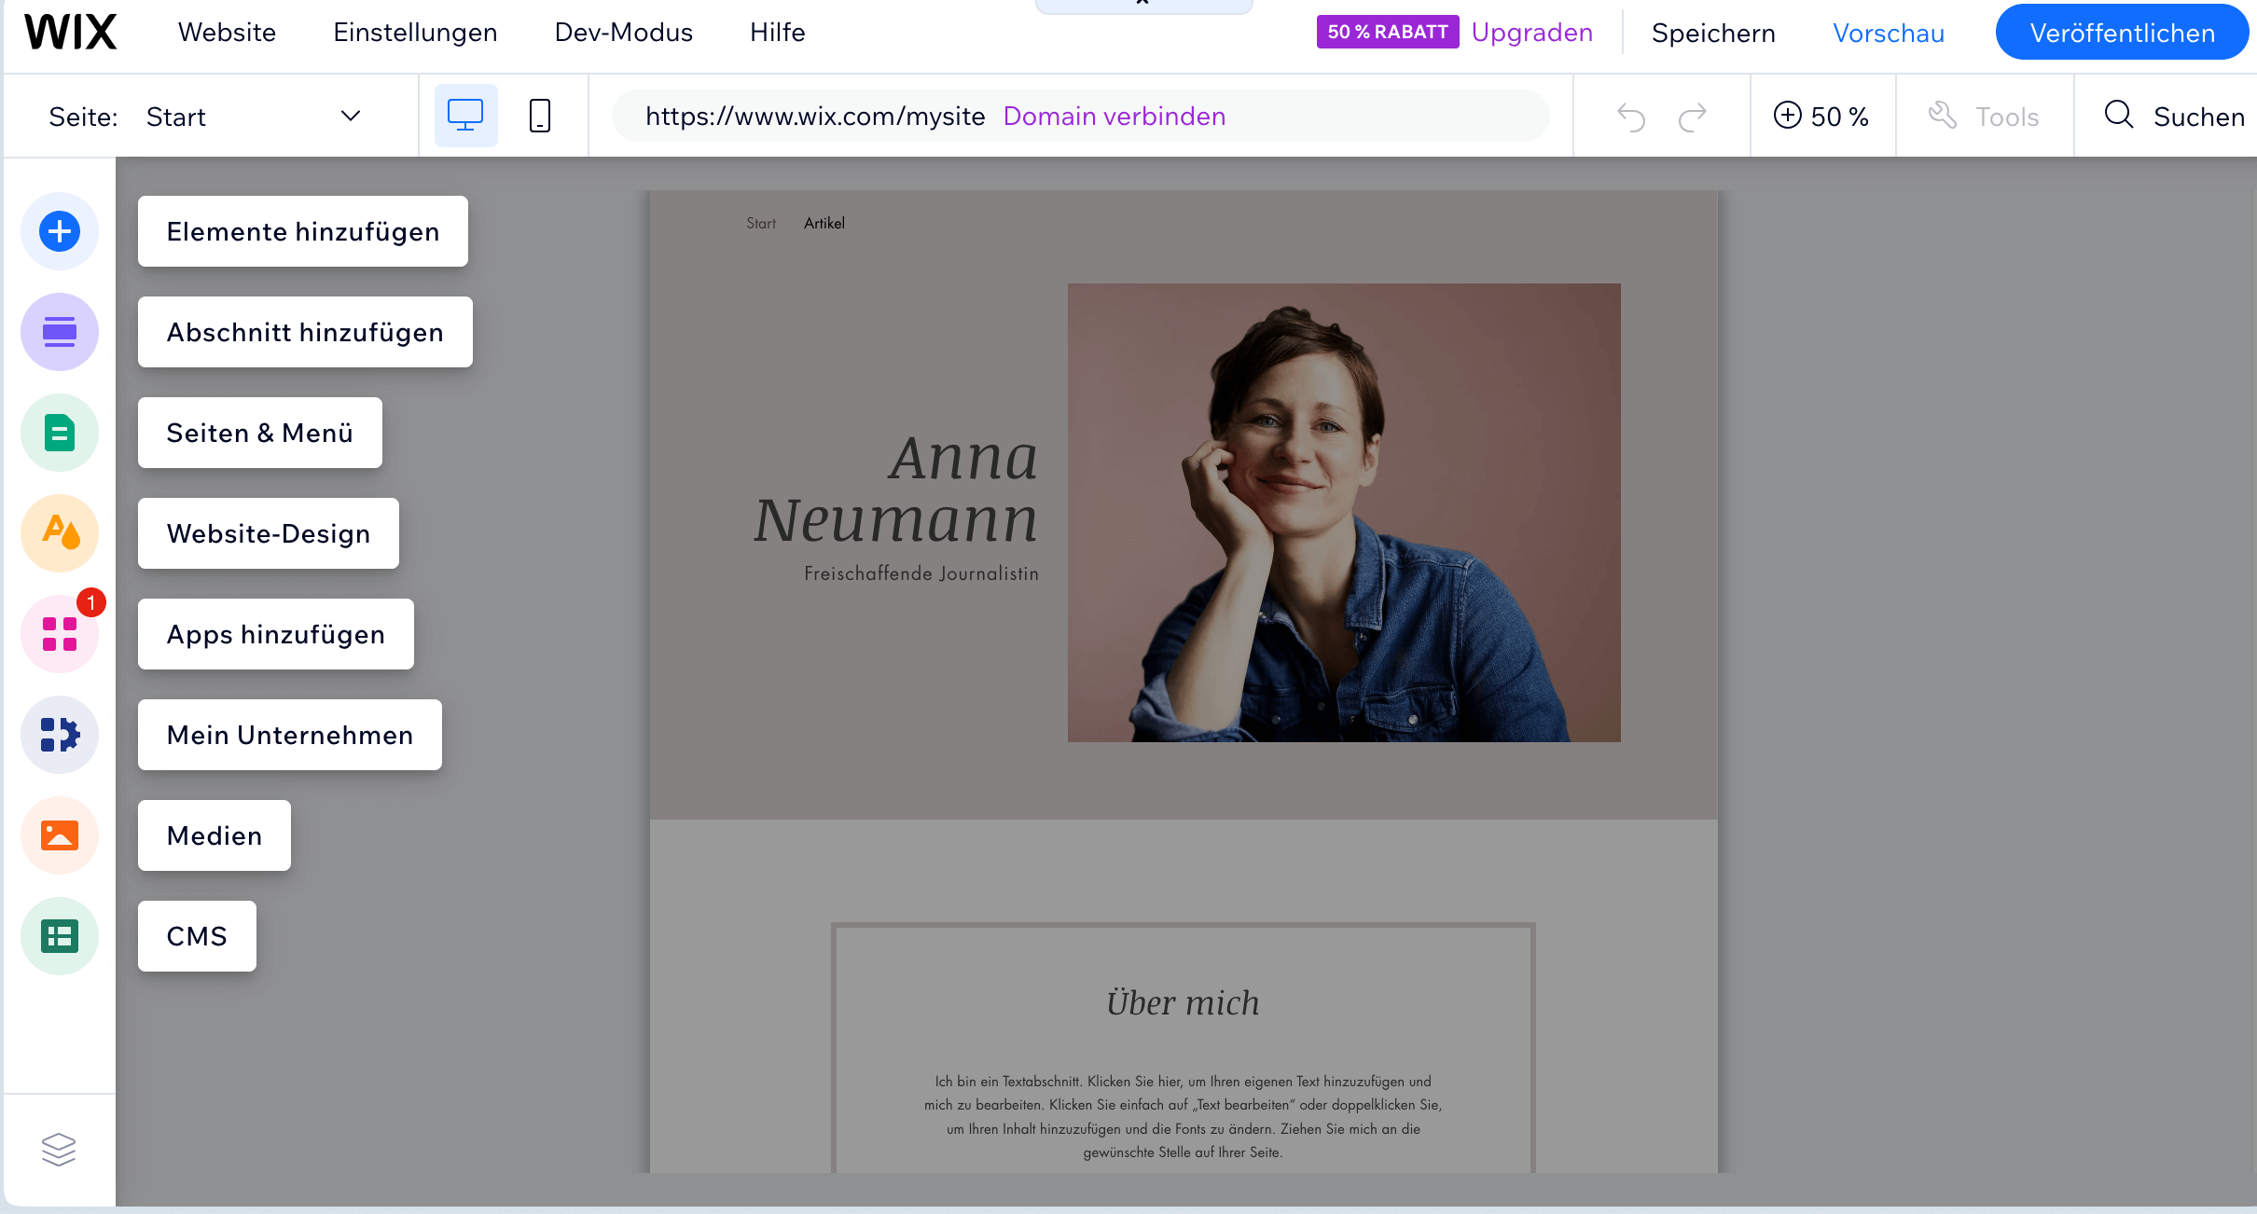Click the CMS label
Image resolution: width=2257 pixels, height=1214 pixels.
pos(197,936)
